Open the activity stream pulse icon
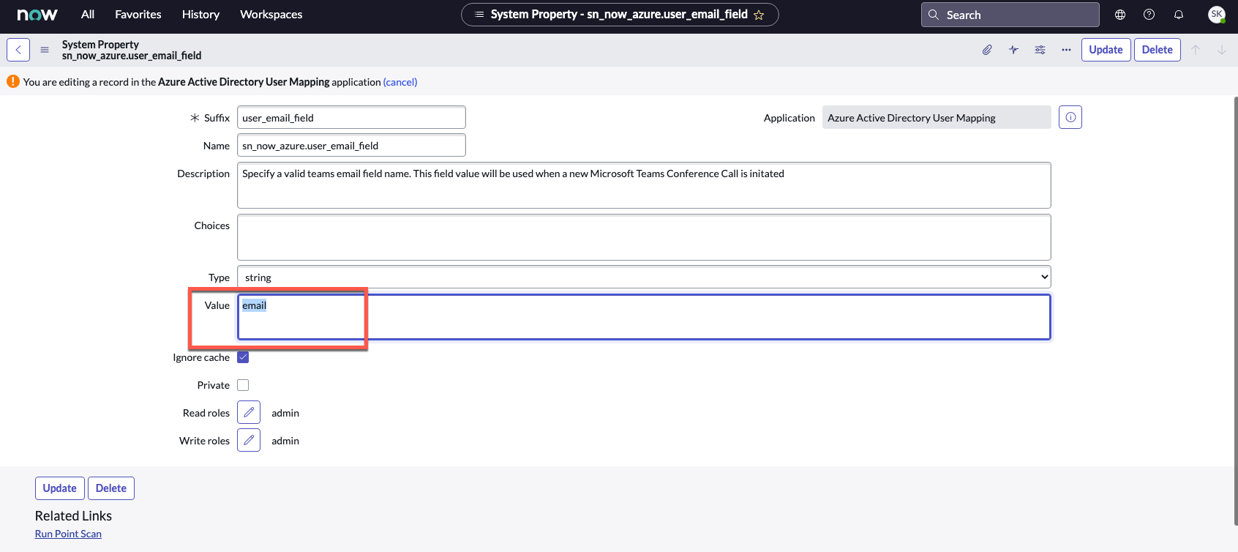The width and height of the screenshot is (1238, 552). (x=1013, y=50)
